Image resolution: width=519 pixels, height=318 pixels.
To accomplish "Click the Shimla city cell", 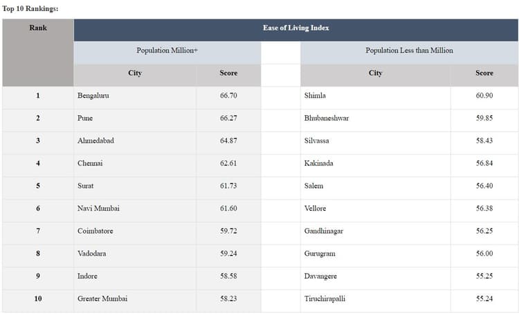I will coord(315,96).
